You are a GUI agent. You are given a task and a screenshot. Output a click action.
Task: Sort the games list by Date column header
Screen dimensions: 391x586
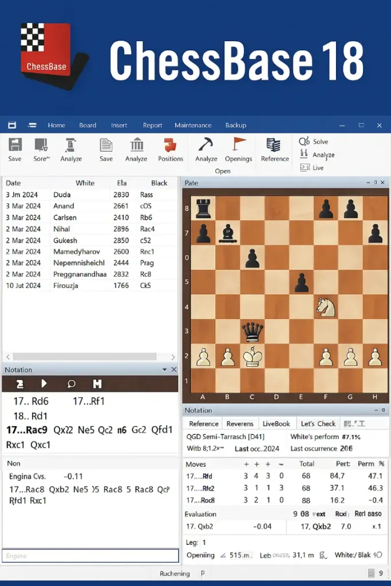pos(13,183)
